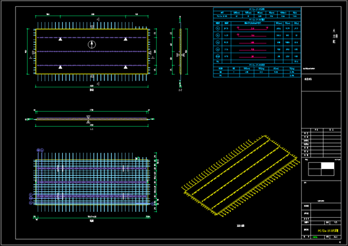Click the bottom purple truss line in slab plan
This screenshot has width=348, height=246.
[x=92, y=65]
